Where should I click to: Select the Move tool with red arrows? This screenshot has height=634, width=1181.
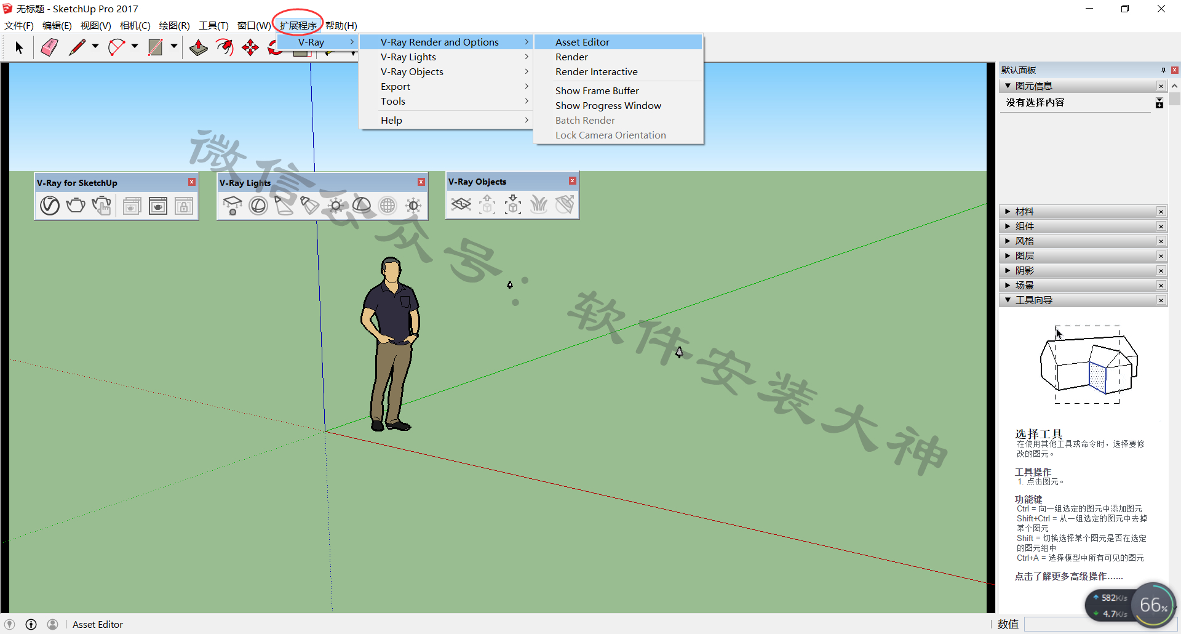coord(250,47)
